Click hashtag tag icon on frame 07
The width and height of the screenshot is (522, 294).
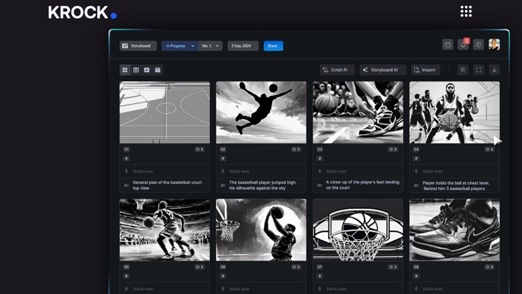coord(320,276)
